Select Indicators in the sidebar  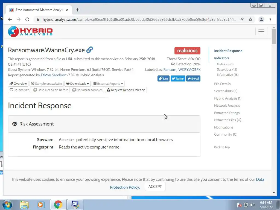[221, 58]
